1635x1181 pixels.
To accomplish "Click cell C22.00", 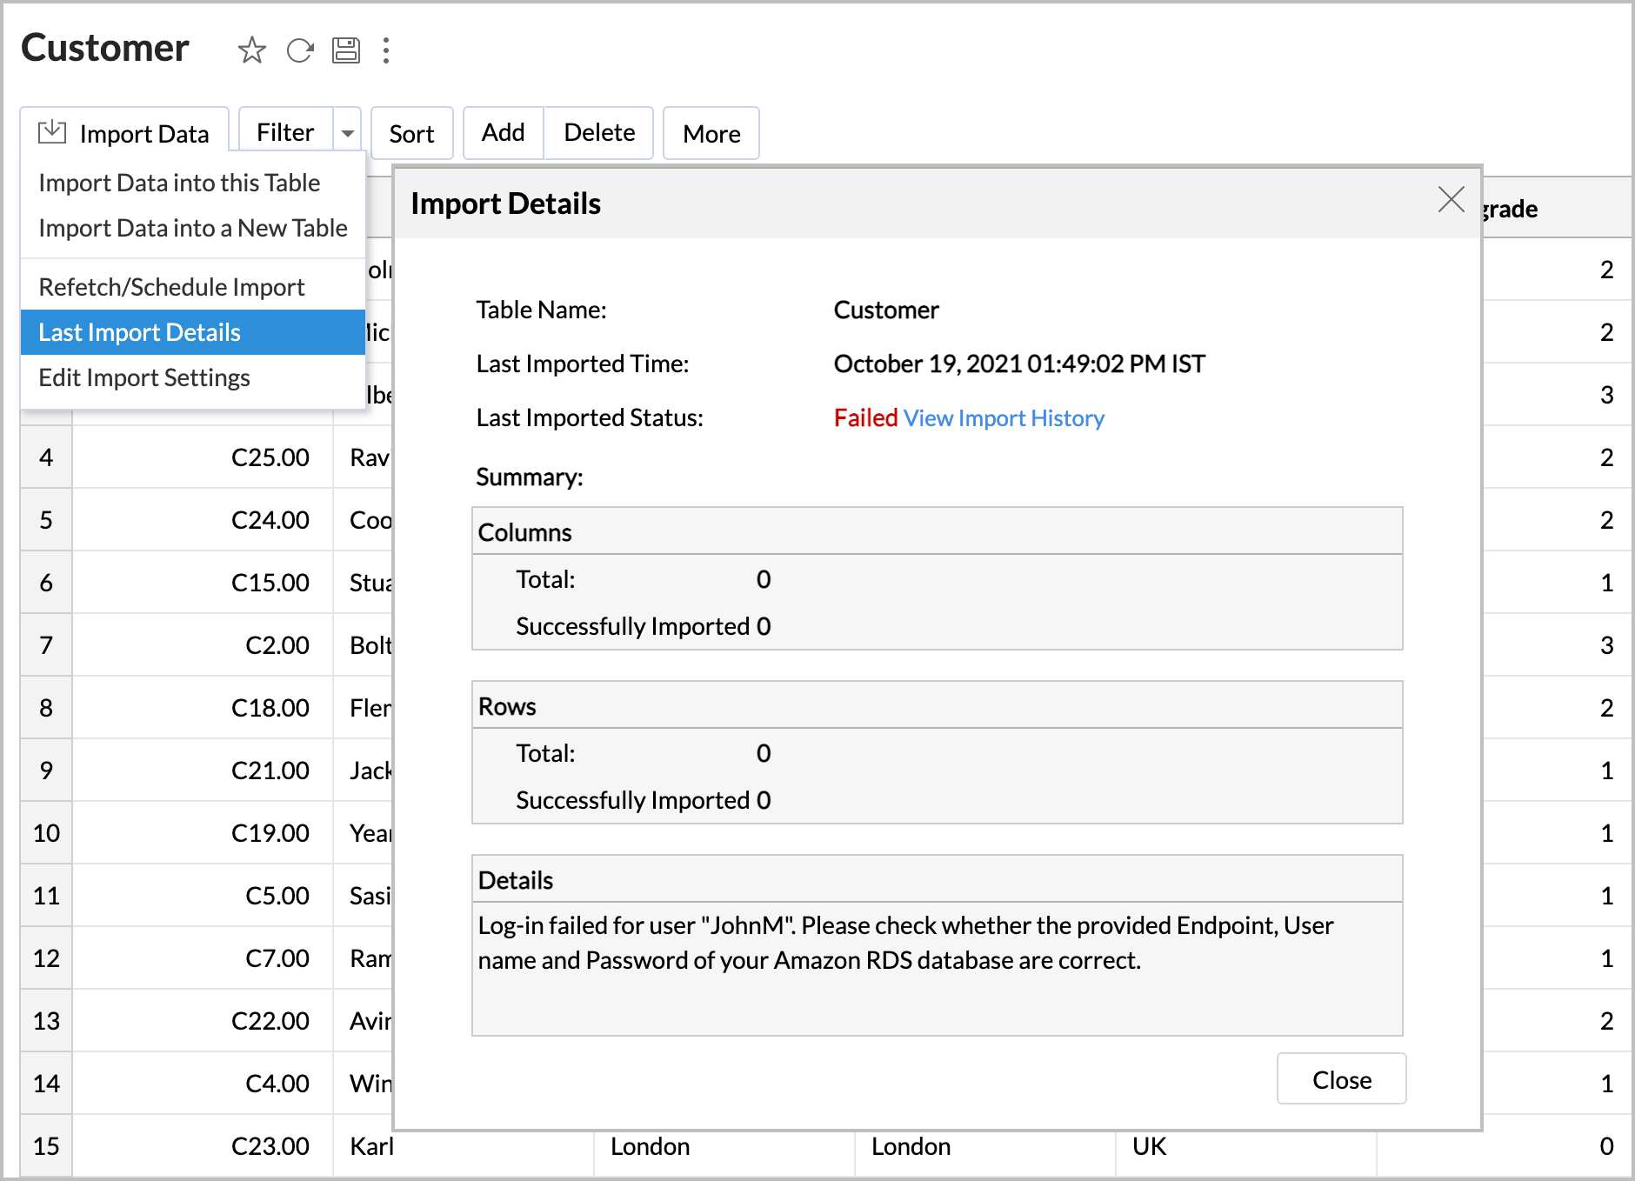I will 203,1021.
